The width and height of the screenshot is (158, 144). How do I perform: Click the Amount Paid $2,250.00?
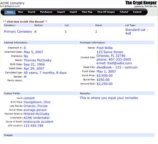point(105,84)
